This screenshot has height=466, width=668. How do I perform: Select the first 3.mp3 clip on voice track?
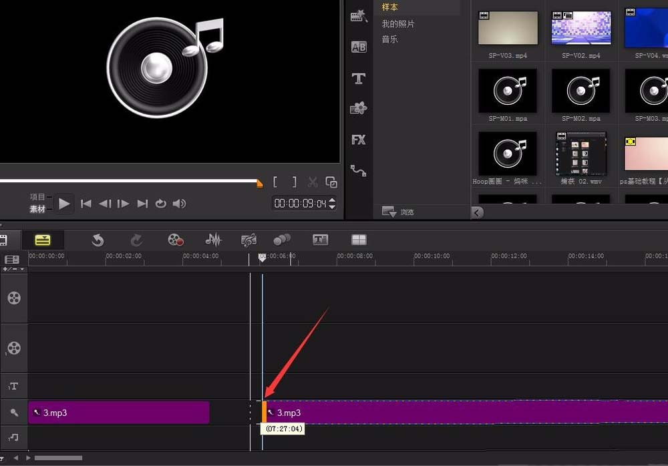click(x=119, y=413)
